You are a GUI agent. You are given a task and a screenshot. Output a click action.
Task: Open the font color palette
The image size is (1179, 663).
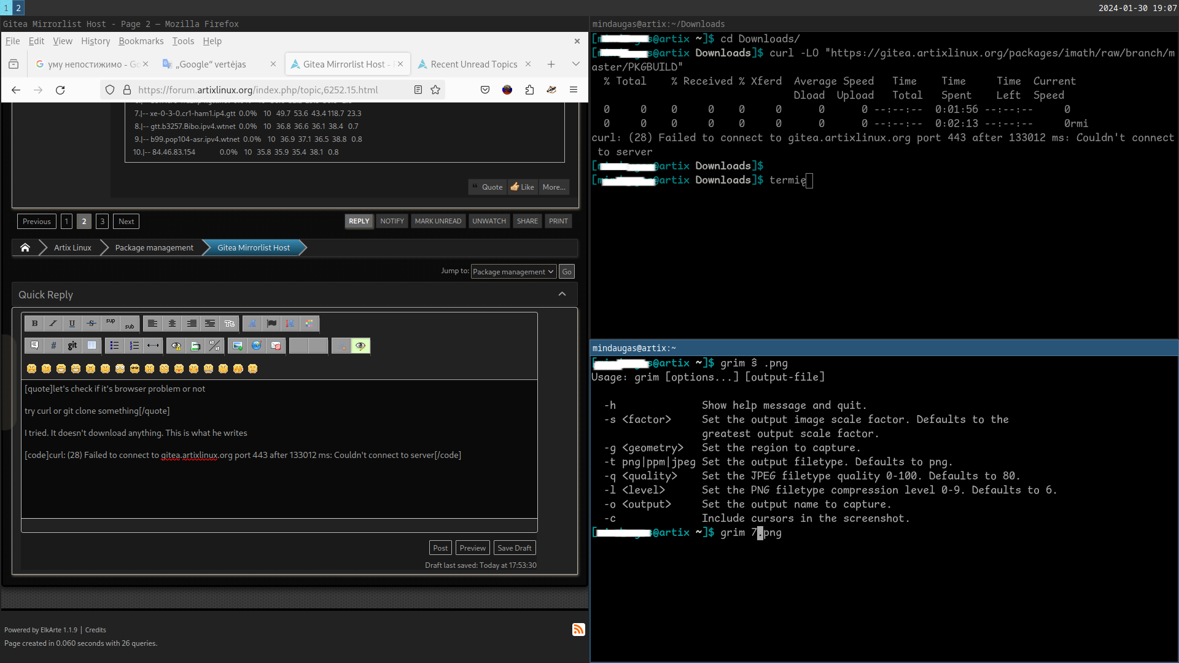point(309,324)
